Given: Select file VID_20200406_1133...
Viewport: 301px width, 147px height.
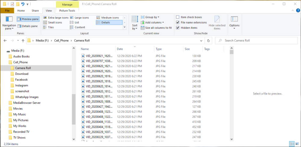Looking at the screenshot, I should pyautogui.click(x=99, y=122).
